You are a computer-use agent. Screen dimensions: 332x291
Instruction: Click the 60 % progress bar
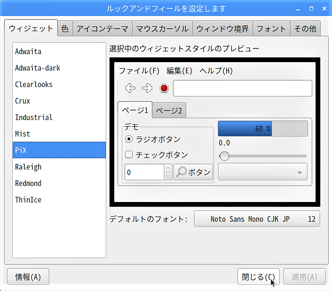[x=263, y=129]
